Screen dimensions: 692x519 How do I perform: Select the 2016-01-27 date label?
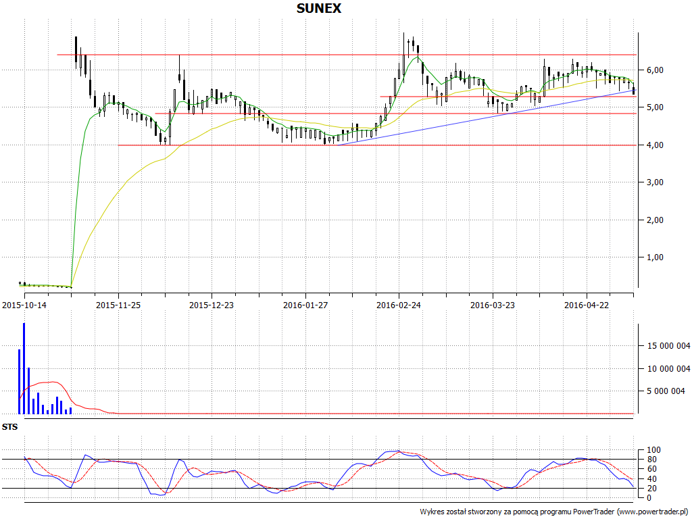coord(305,305)
